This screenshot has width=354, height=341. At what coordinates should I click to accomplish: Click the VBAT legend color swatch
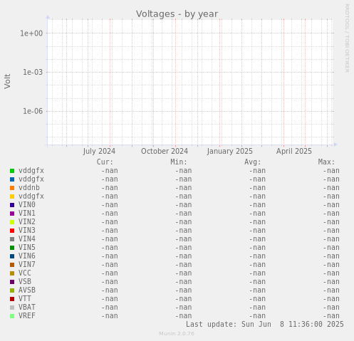point(12,308)
